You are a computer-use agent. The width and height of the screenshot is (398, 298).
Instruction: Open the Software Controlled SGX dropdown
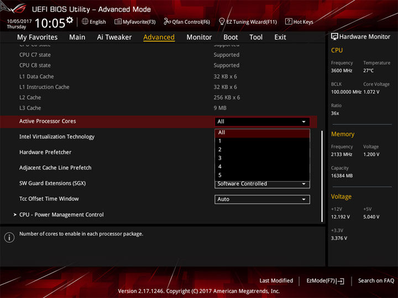(x=262, y=184)
